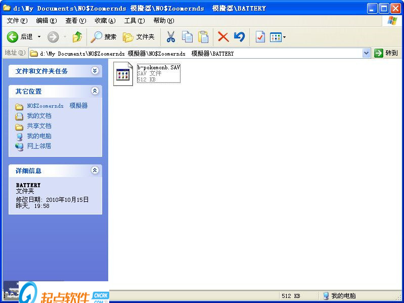Screen dimensions: 404x303
Task: Open My Documents (我的文档) link
Action: (x=39, y=116)
